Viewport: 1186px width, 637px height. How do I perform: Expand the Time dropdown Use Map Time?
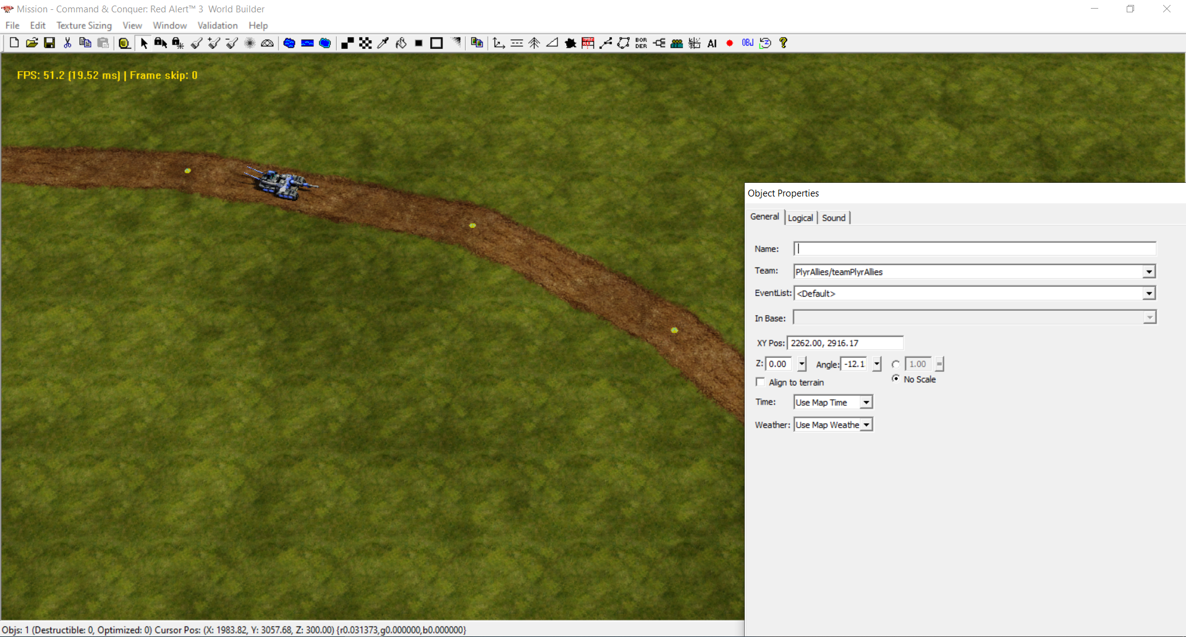(x=866, y=402)
